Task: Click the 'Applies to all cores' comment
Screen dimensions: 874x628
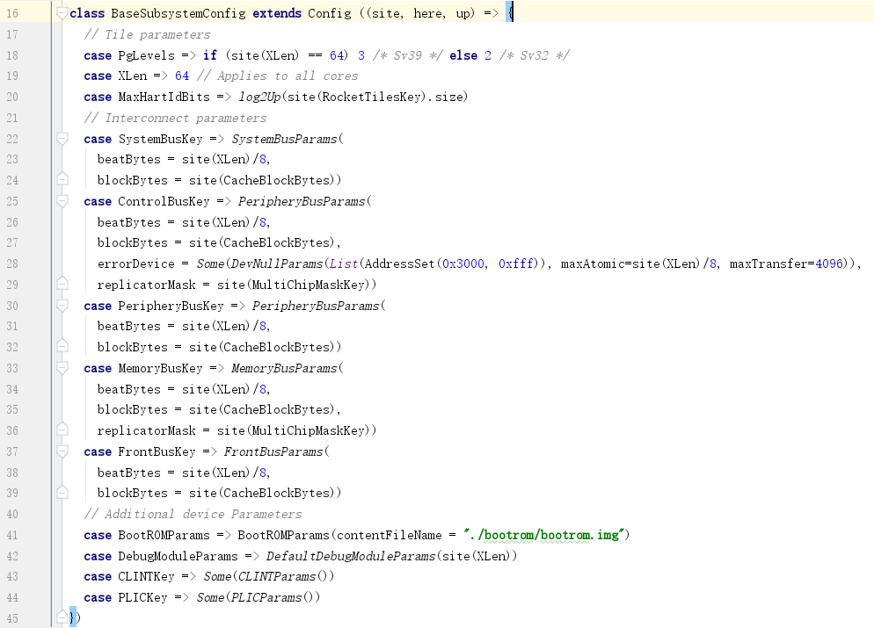Action: pyautogui.click(x=278, y=76)
